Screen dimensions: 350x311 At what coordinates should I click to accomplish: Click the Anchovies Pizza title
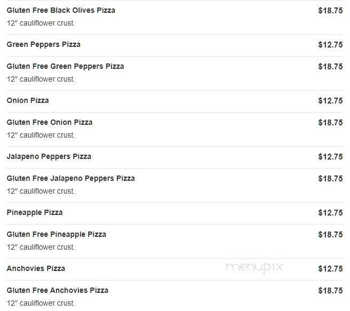click(36, 268)
